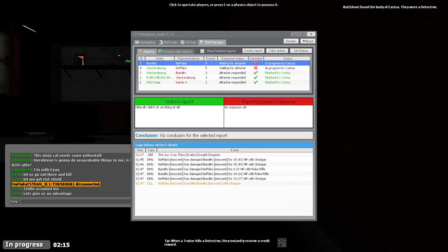Click green checkmark icon in report 3 row
The width and height of the screenshot is (448, 252).
255,73
